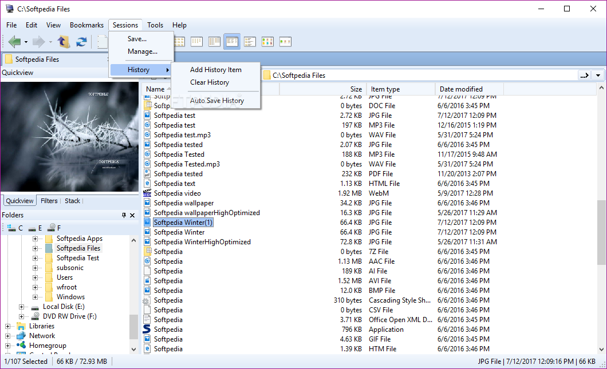Click the folder icon in address bar

coord(267,76)
